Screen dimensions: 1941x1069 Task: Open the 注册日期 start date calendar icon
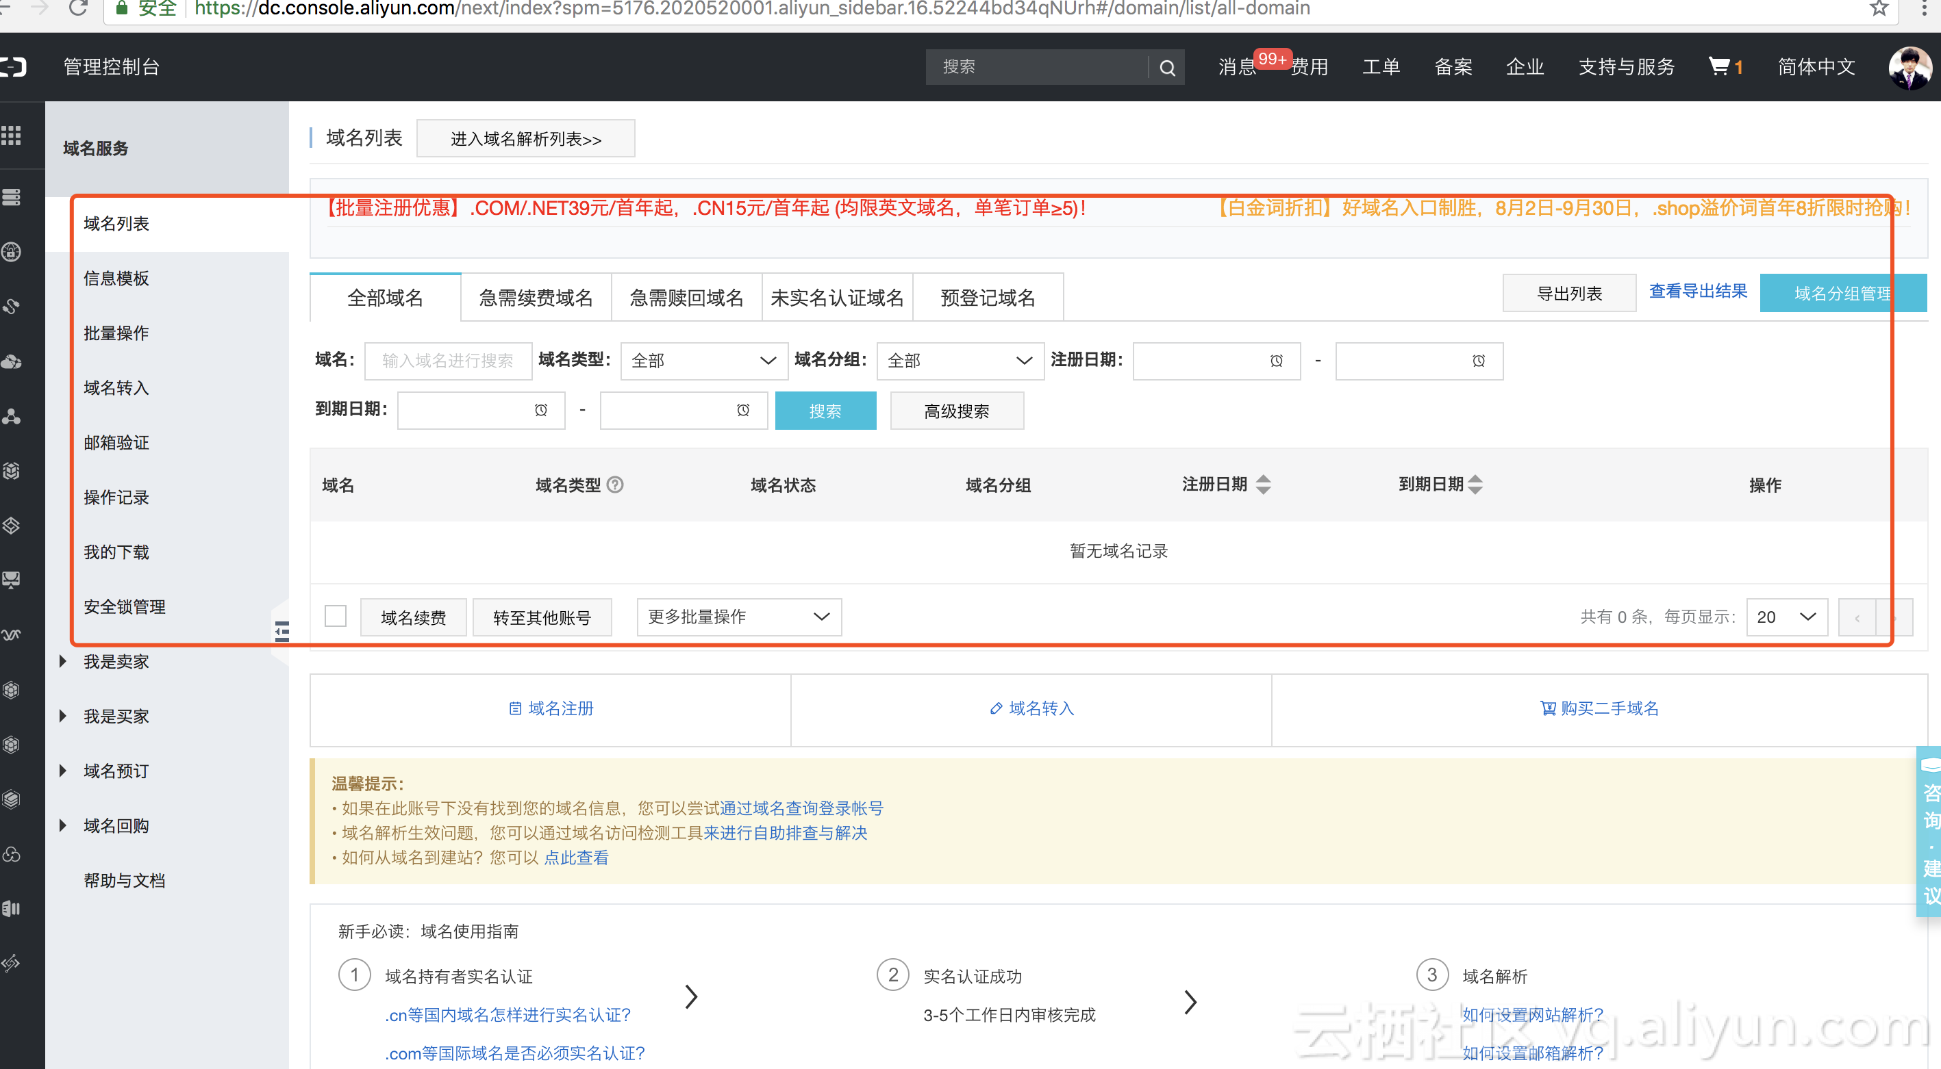tap(1277, 361)
